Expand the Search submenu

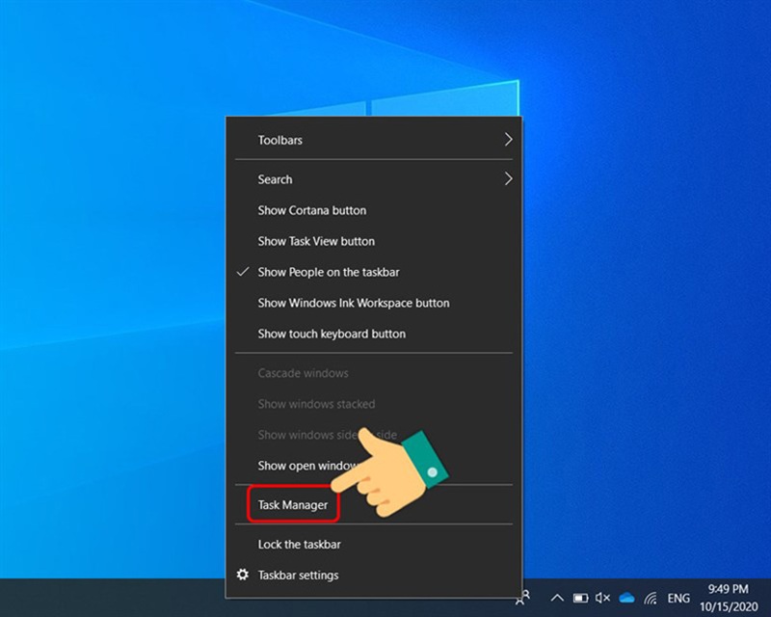click(x=275, y=179)
